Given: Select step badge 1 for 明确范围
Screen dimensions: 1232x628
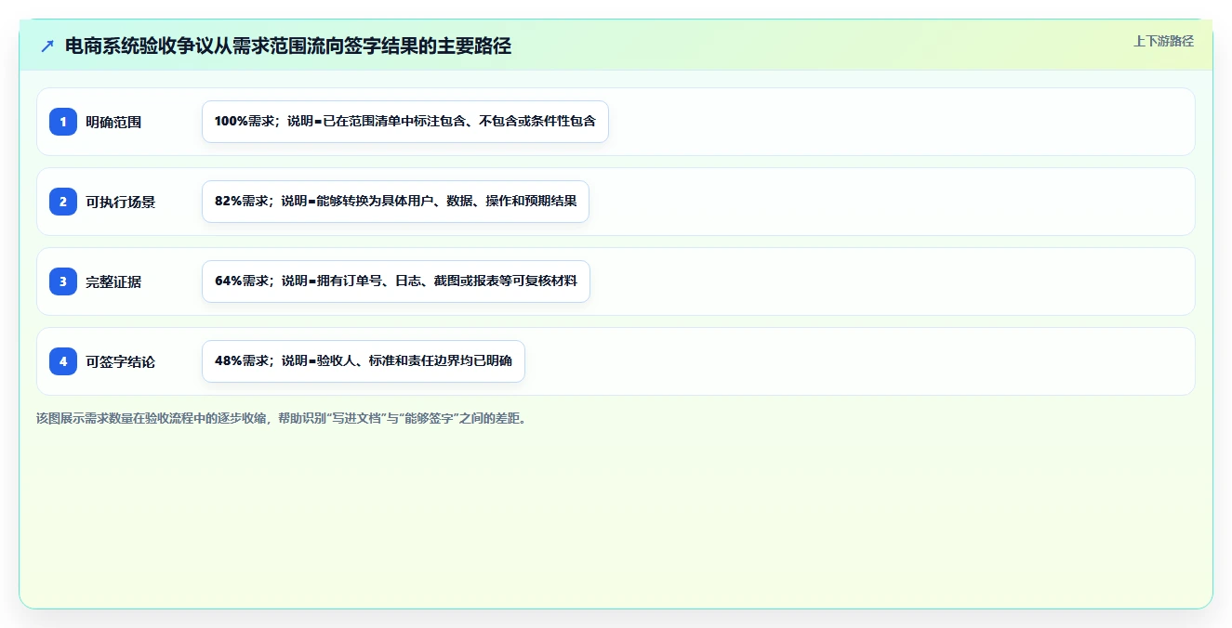Looking at the screenshot, I should pos(63,122).
